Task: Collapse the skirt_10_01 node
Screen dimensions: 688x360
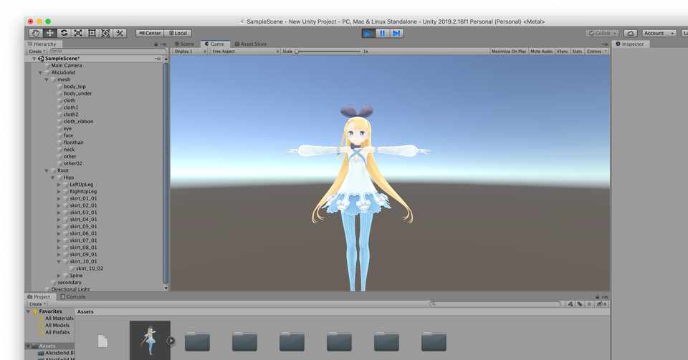Action: 59,262
